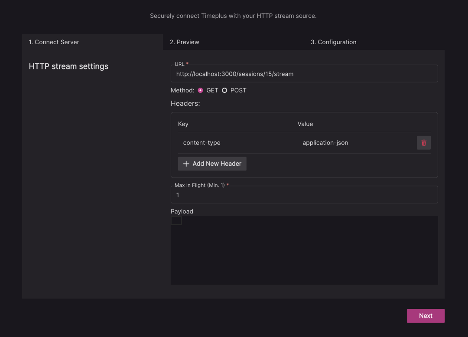
Task: Open the Preview step tab
Action: click(185, 42)
